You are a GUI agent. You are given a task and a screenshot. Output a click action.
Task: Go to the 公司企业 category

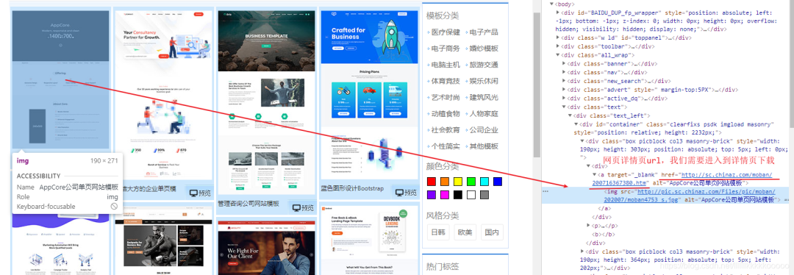pyautogui.click(x=484, y=129)
